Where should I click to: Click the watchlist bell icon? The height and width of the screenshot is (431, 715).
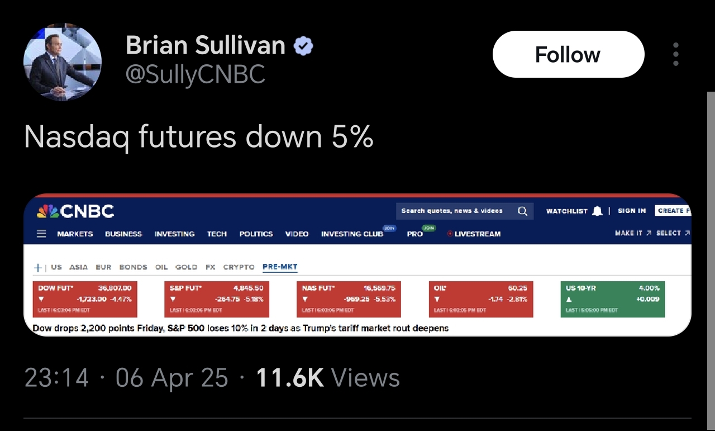click(597, 211)
